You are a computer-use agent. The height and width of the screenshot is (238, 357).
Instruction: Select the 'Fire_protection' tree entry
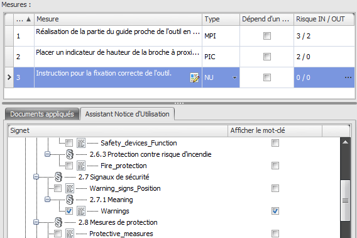pos(124,166)
